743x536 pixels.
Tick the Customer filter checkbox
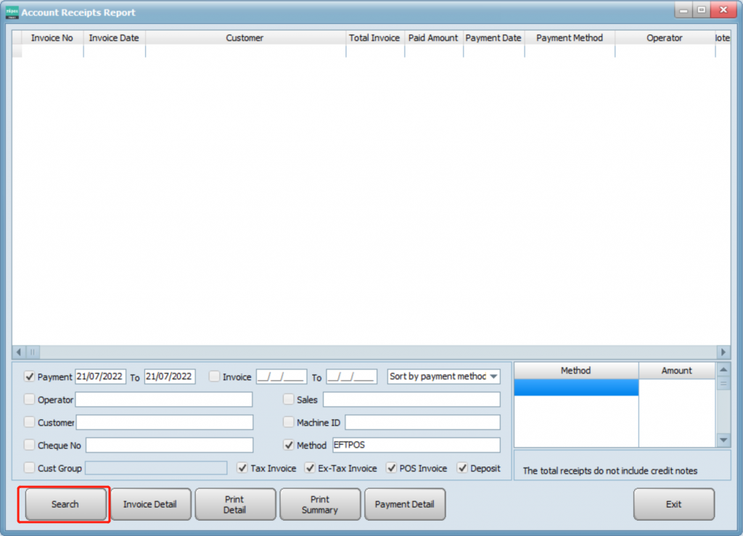click(x=30, y=422)
